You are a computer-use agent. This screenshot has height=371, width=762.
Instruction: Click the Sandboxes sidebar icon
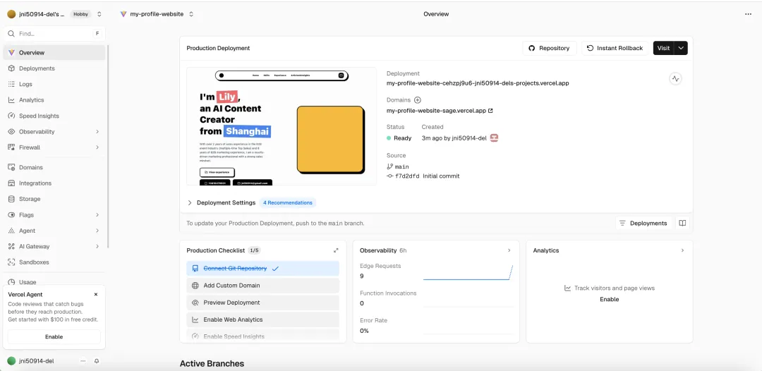(11, 262)
